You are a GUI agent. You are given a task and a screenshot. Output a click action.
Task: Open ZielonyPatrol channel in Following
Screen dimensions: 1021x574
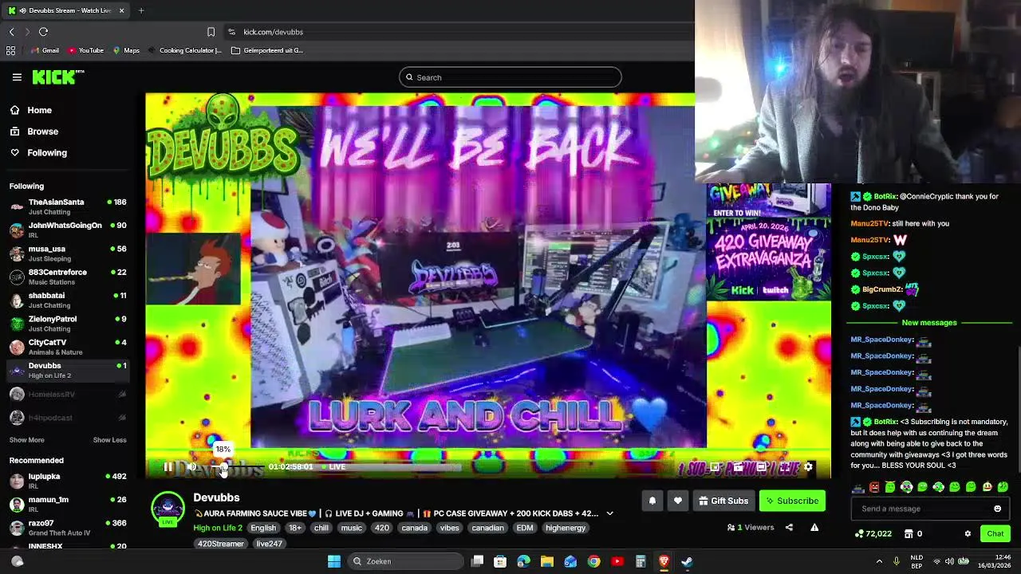click(68, 323)
